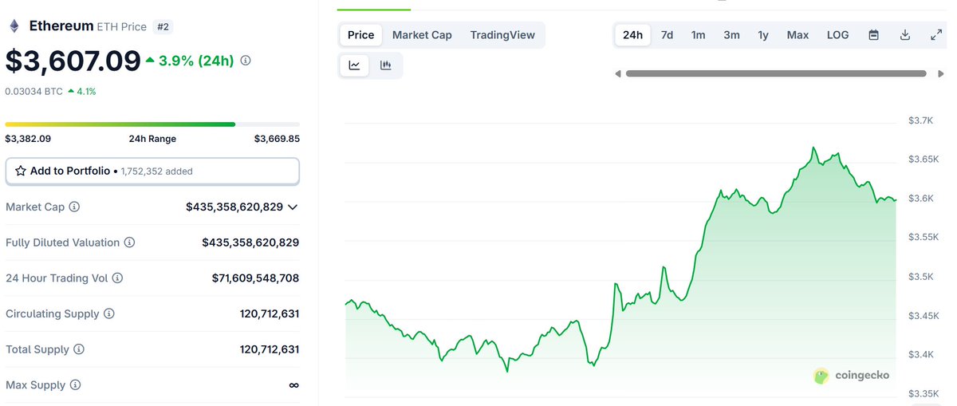Select the line chart view icon
Viewport: 957px width, 406px height.
tap(354, 65)
